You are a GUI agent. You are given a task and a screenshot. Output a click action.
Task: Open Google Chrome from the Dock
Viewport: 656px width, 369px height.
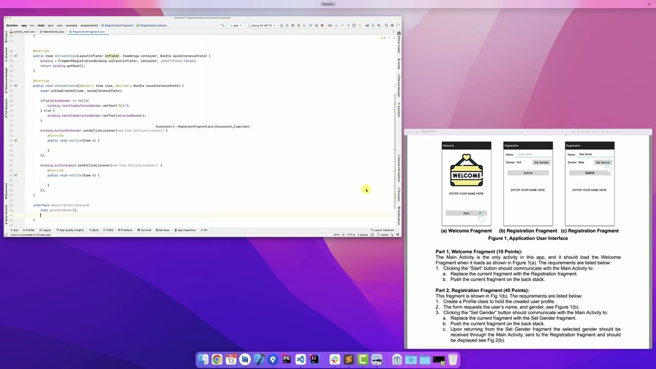click(217, 360)
